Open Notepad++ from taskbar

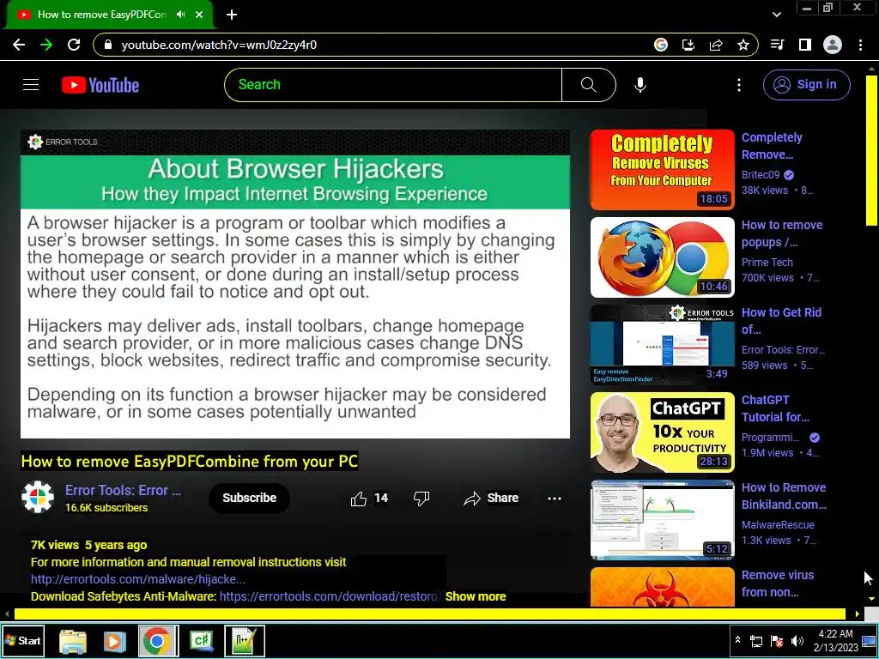pyautogui.click(x=245, y=641)
